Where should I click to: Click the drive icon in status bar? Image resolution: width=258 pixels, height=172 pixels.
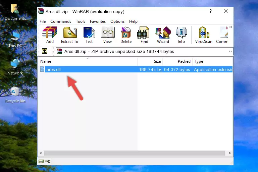tap(41, 161)
